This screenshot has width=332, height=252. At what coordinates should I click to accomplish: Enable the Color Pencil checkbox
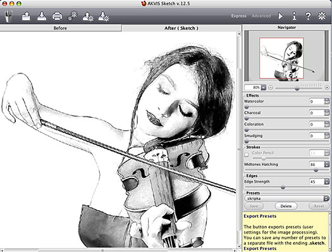tap(247, 155)
